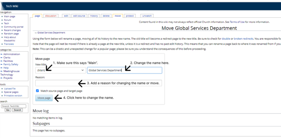Viewport: 281px width, 138px height.
Task: View the history tab
Action: (x=94, y=16)
